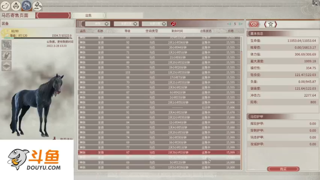
Task: Select the horse headgear equipment slot
Action: [6, 45]
